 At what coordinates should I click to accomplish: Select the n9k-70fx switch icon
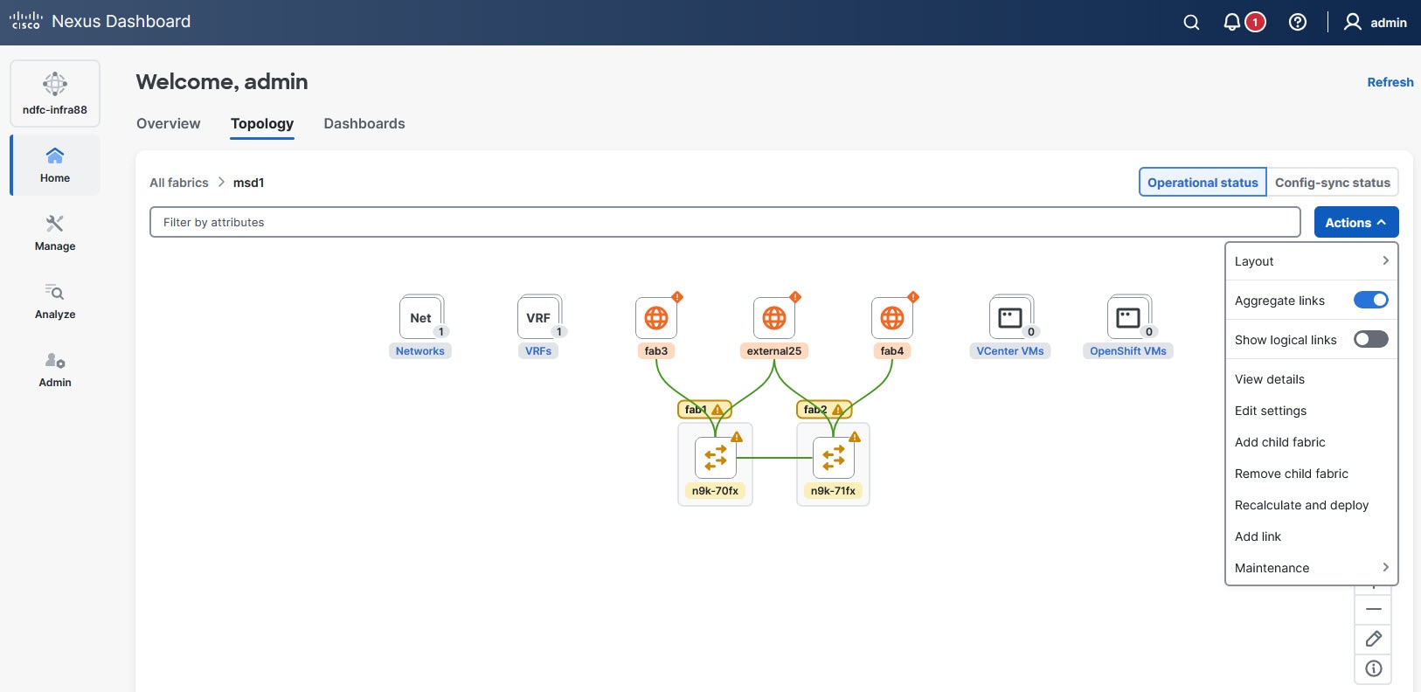click(x=716, y=457)
